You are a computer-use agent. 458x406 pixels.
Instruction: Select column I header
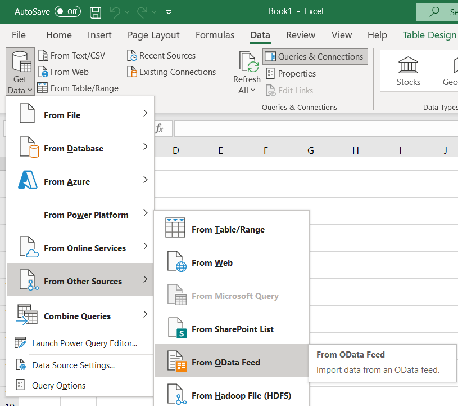click(401, 150)
